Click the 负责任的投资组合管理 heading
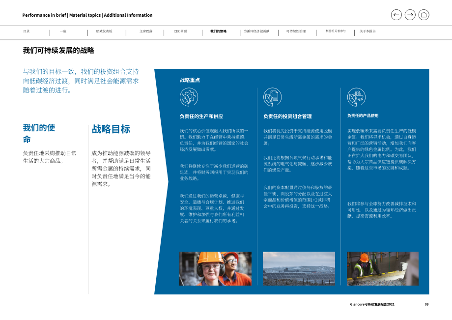The width and height of the screenshot is (452, 320). pyautogui.click(x=287, y=116)
